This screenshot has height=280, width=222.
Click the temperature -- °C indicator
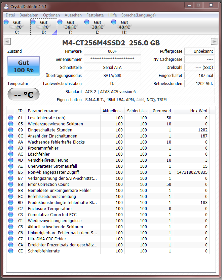(x=24, y=94)
